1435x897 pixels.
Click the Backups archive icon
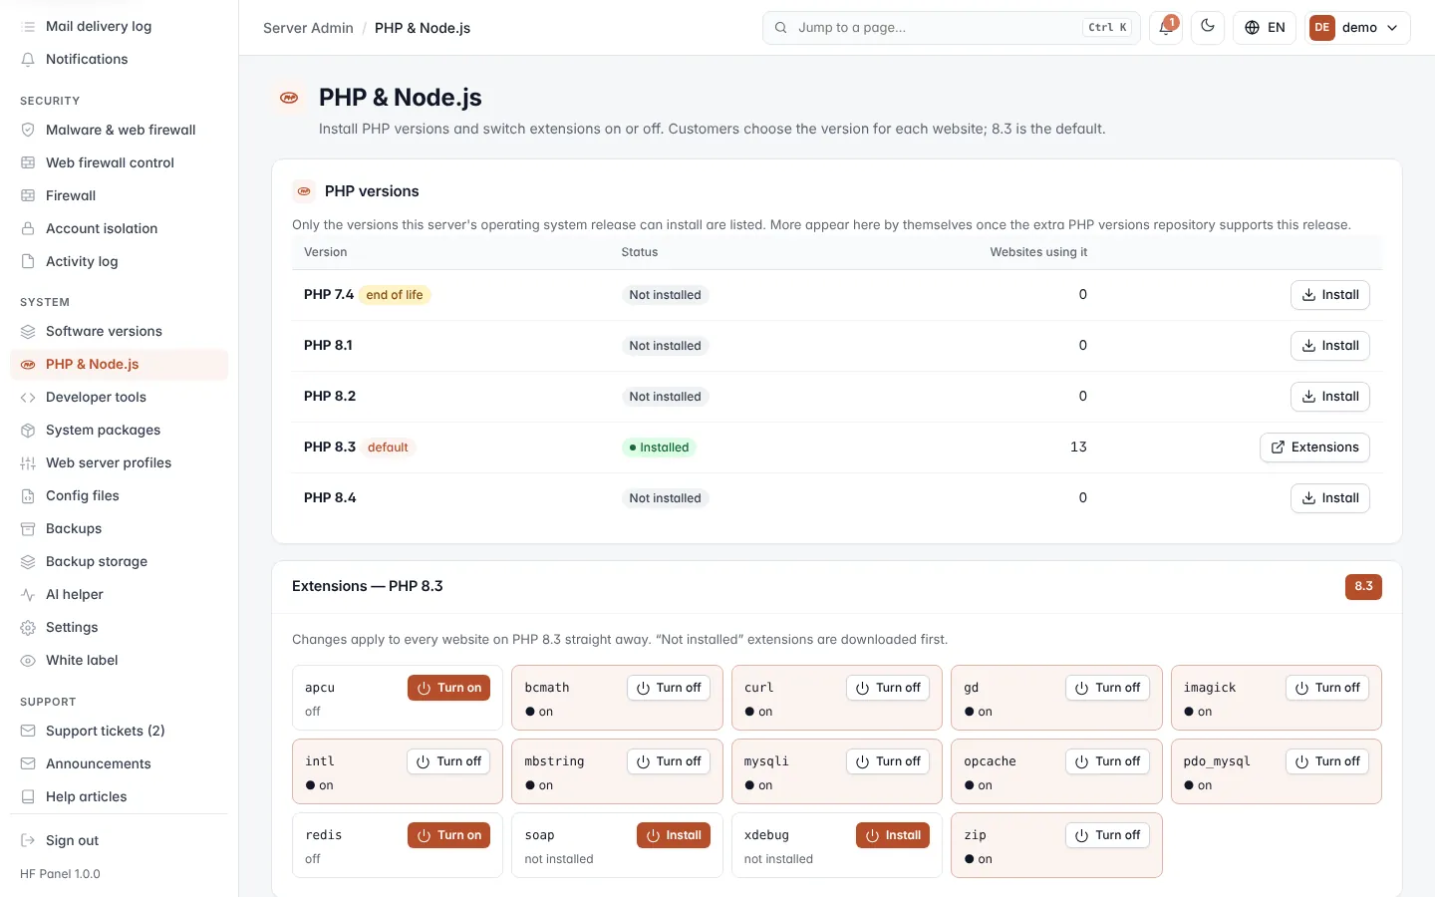(28, 528)
